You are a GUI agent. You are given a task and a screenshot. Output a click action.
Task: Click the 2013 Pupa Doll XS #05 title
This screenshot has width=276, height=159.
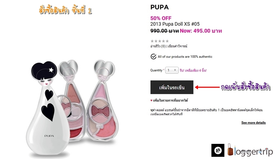175,24
